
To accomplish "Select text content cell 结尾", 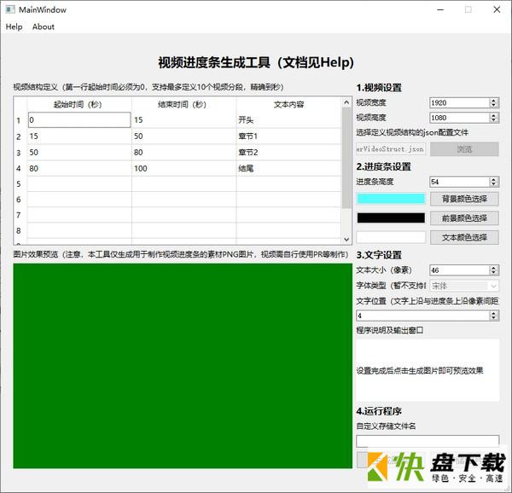I will pyautogui.click(x=288, y=168).
